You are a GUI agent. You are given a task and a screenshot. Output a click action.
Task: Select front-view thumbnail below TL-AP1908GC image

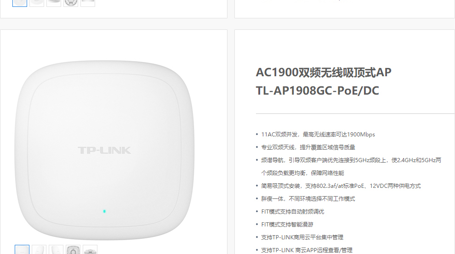22,250
